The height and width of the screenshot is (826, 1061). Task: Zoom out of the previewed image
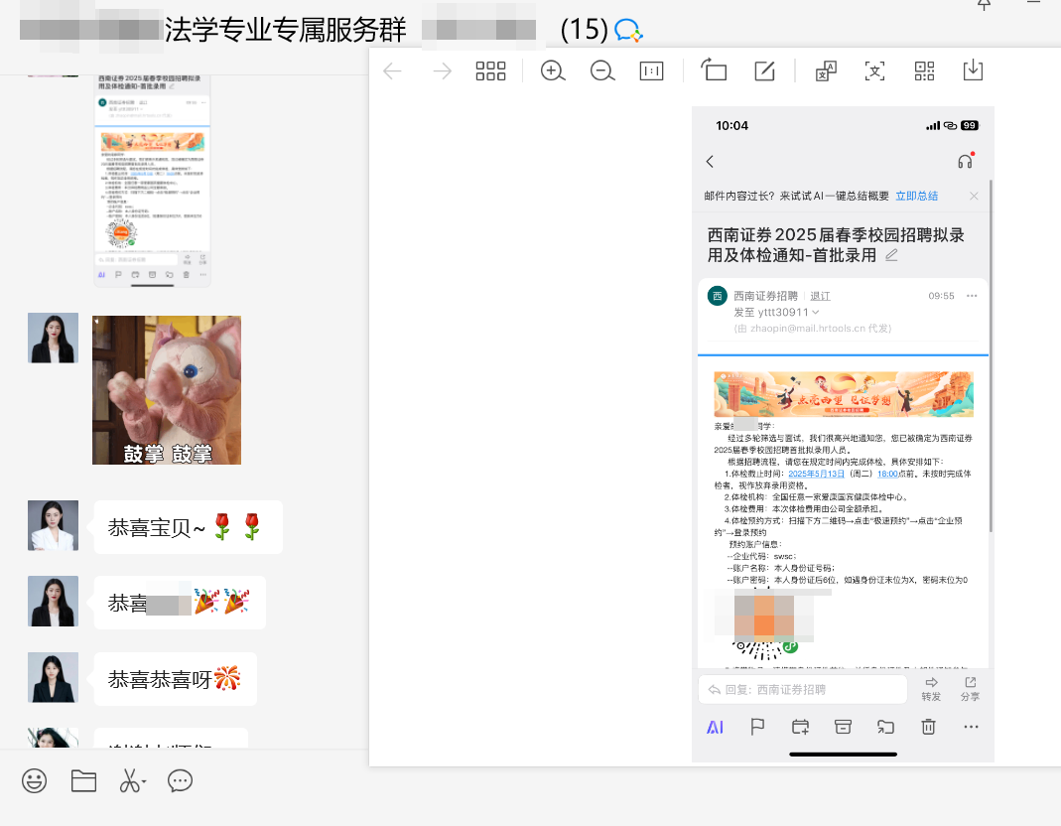602,71
